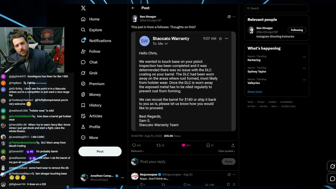Like Mrgunsngear's reply showing 94

coord(187,185)
